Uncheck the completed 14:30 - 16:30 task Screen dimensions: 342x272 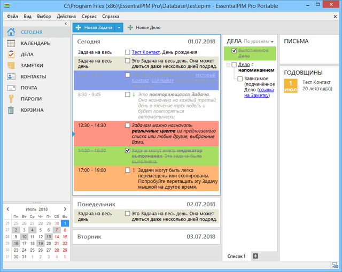[127, 151]
